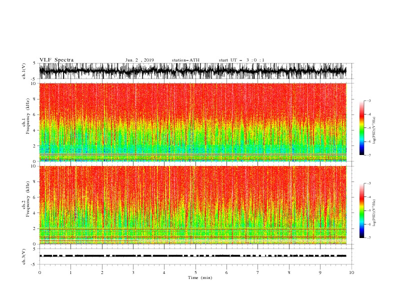The width and height of the screenshot is (396, 306).
Task: Click the "Time (min)" axis label
Action: point(200,277)
